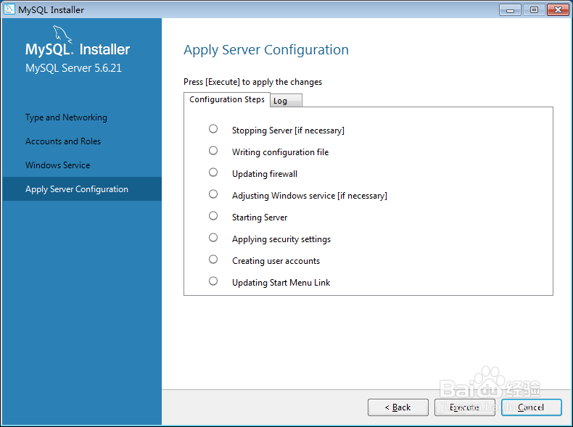
Task: Maximize the MySQL Installer window
Action: [534, 10]
